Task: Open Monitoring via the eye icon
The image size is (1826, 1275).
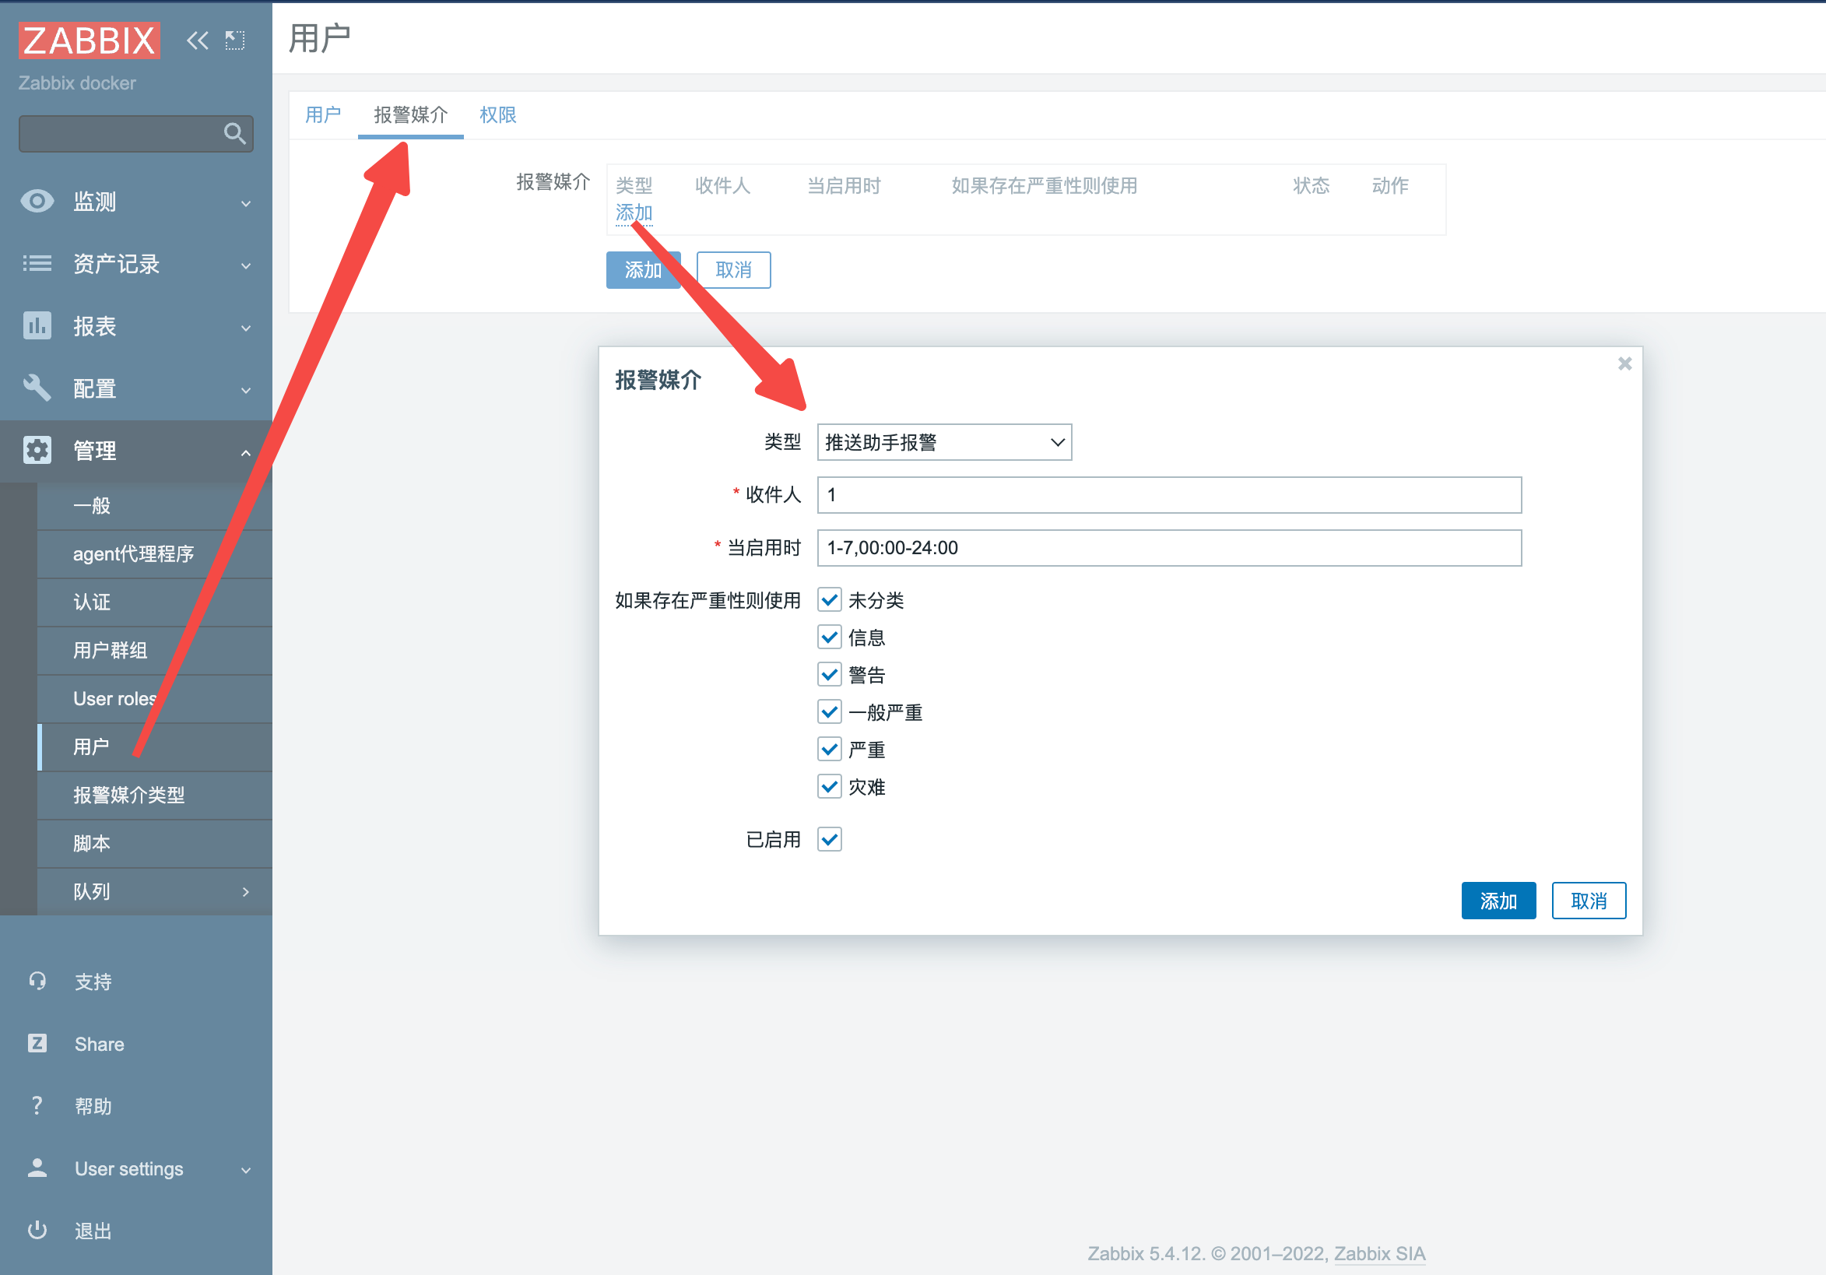Action: coord(37,202)
